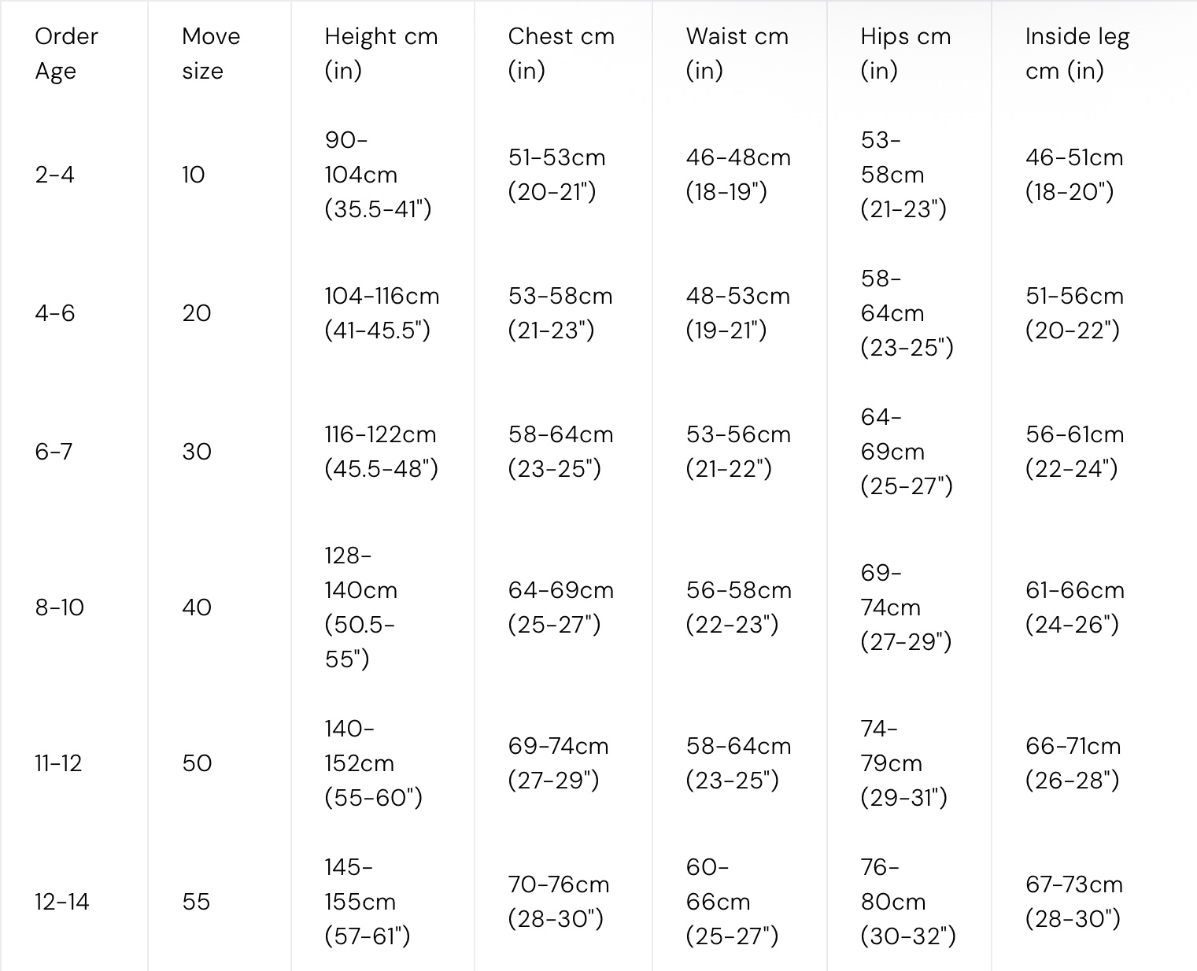Select the Waist cm (in) header
1197x971 pixels.
point(736,54)
